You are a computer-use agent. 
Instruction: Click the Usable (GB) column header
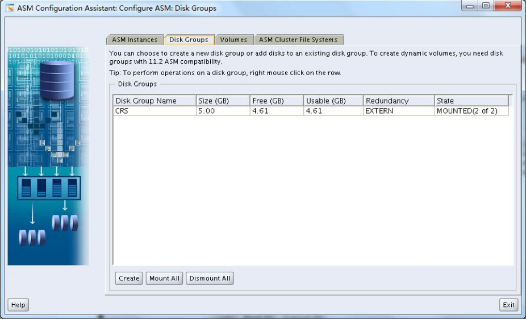(x=333, y=101)
